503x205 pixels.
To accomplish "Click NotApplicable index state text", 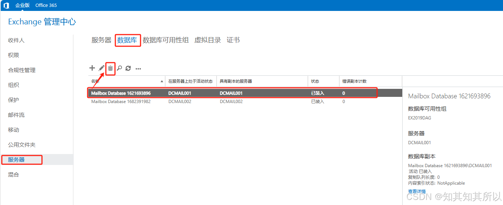I will pyautogui.click(x=451, y=183).
